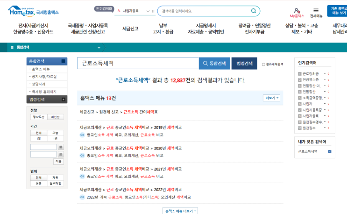
Task: Click the speaker icon under 2022년 세액비교
Action: coord(82,197)
